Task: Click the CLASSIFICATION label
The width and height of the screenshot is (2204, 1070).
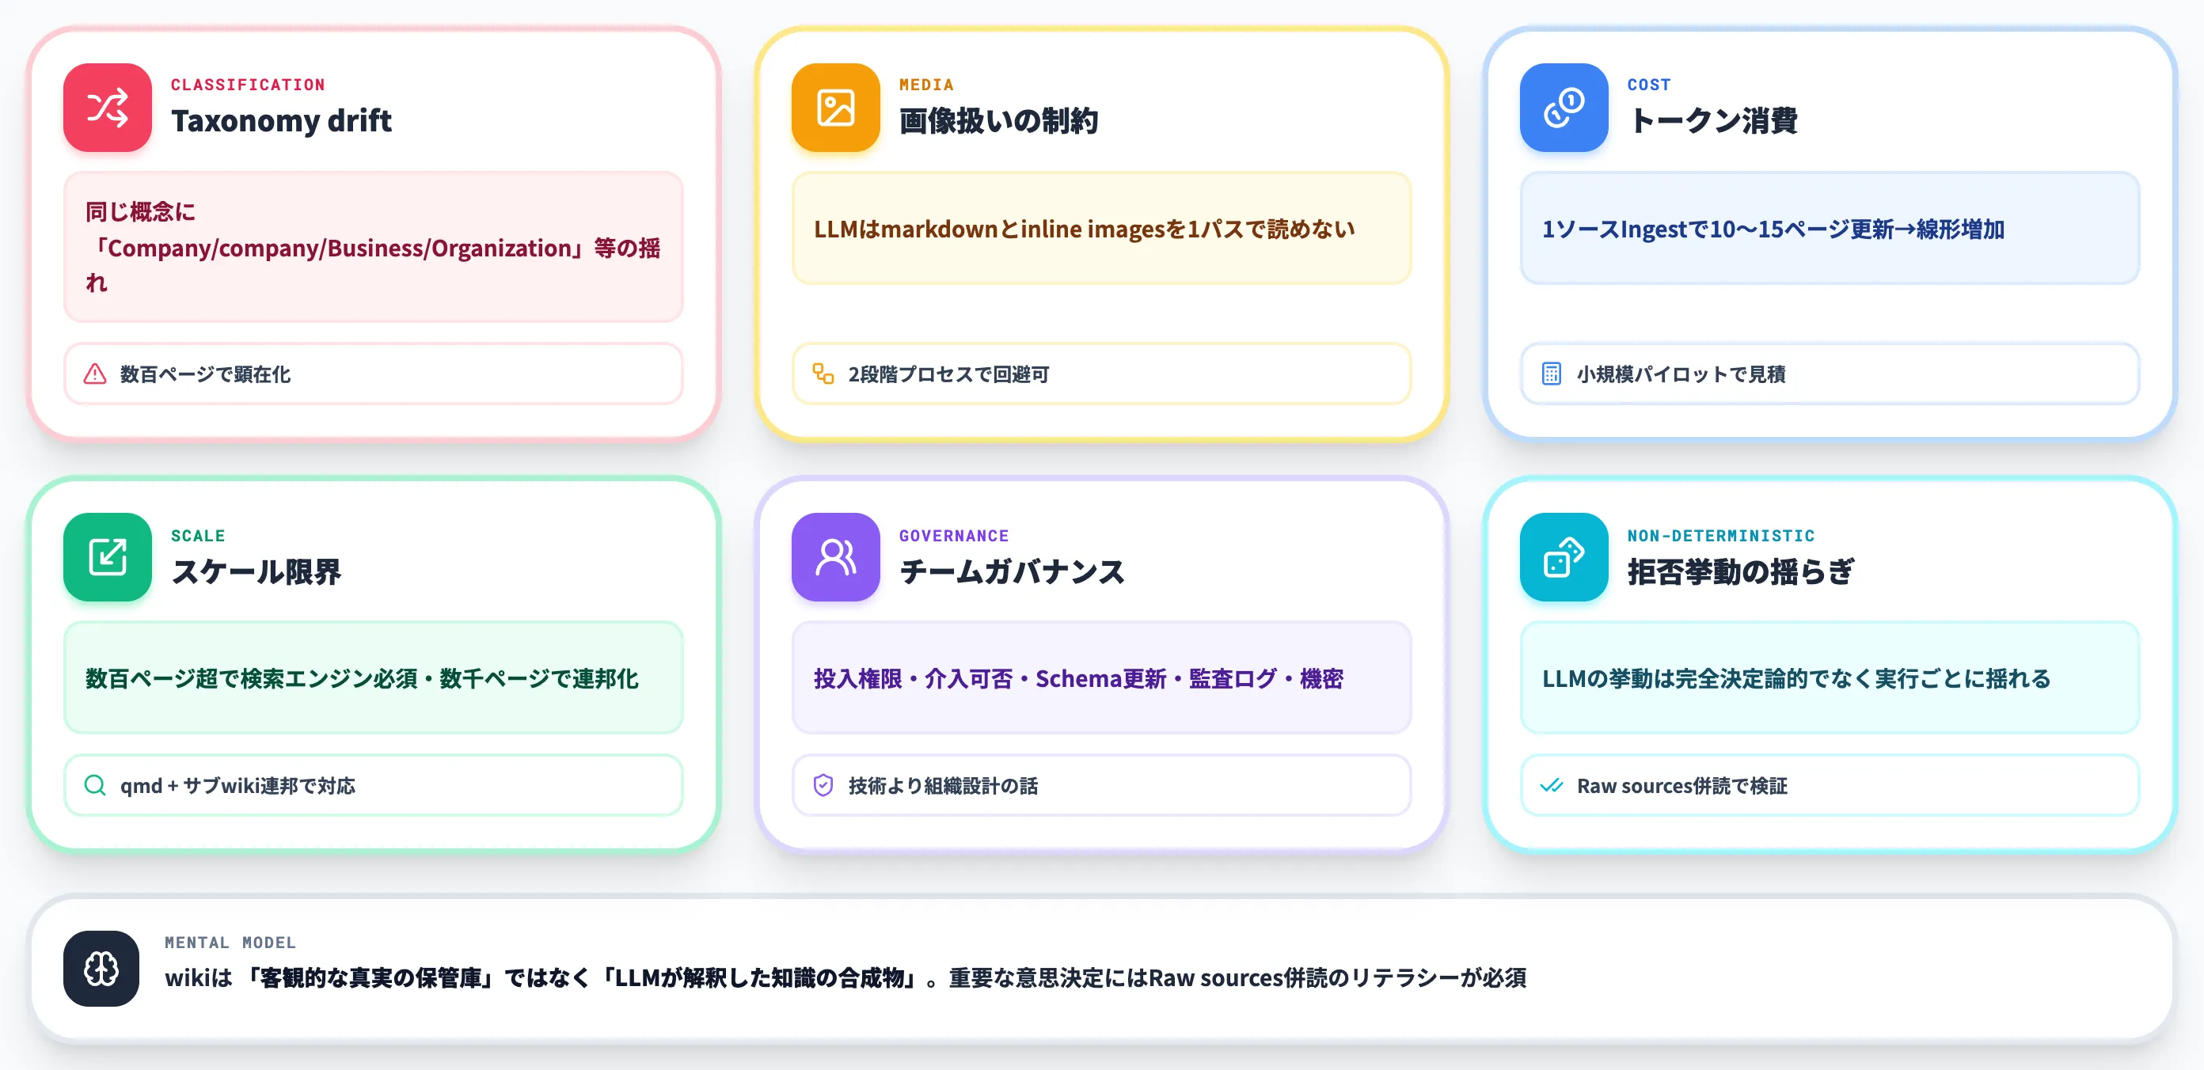Action: pyautogui.click(x=248, y=85)
